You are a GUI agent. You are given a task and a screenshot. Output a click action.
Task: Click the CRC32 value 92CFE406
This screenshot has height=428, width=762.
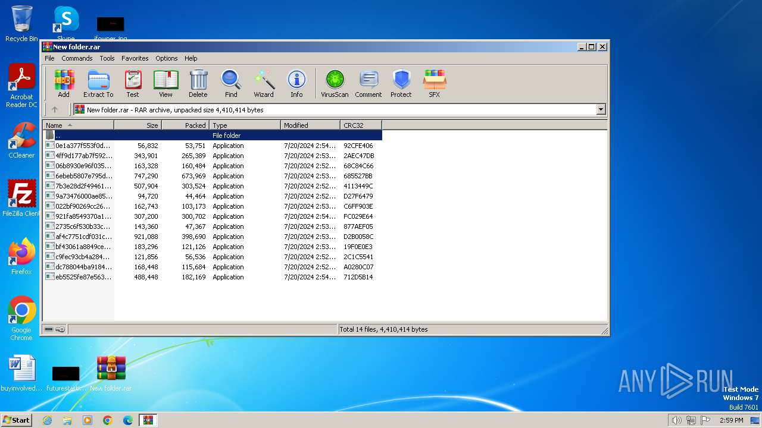[x=358, y=146]
